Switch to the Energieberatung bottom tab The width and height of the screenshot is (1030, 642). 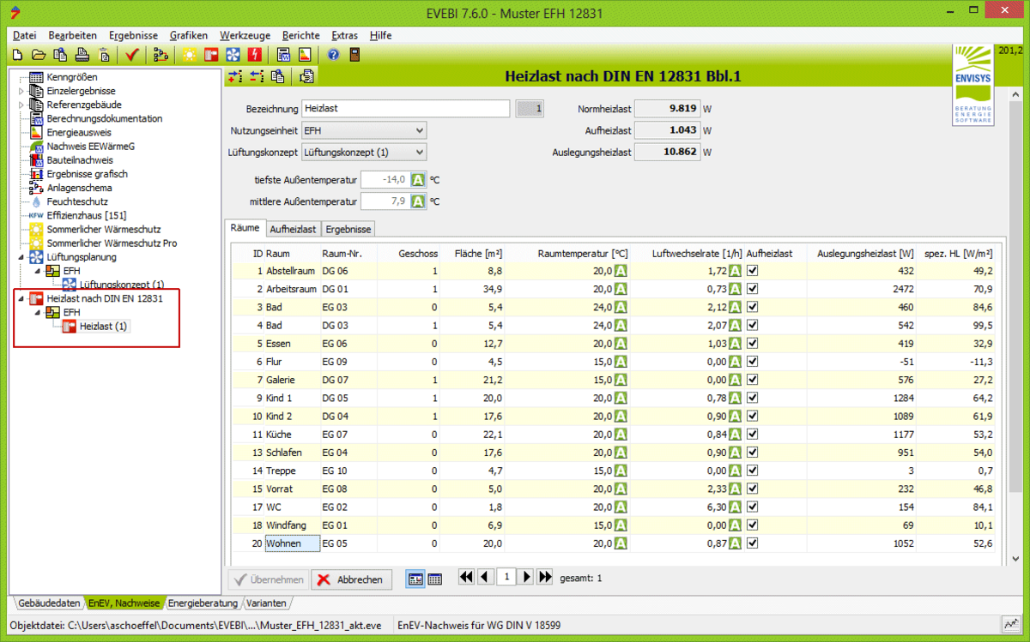click(x=203, y=603)
